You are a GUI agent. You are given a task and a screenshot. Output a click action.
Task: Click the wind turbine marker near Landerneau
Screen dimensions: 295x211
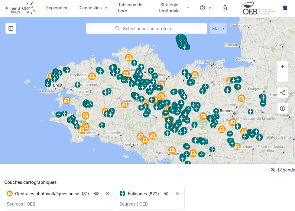[77, 85]
